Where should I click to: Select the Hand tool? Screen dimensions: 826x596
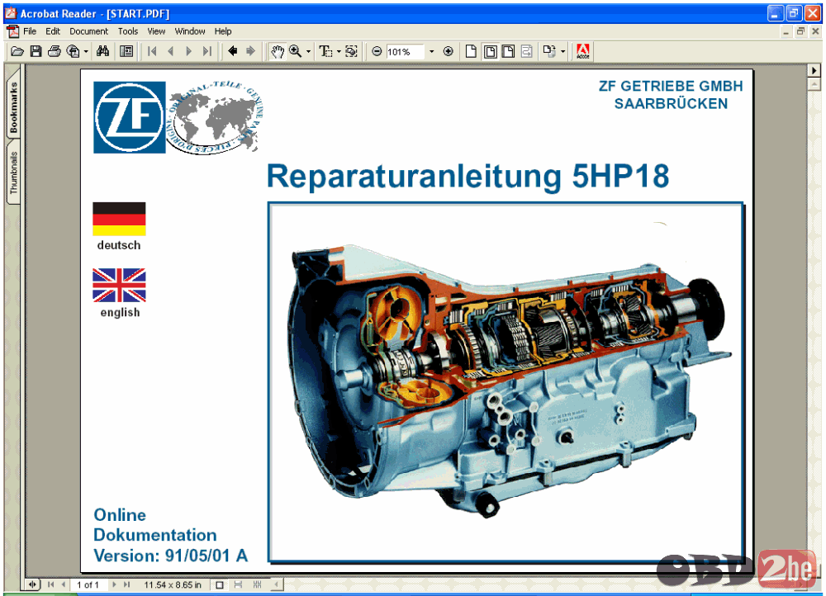[x=277, y=52]
